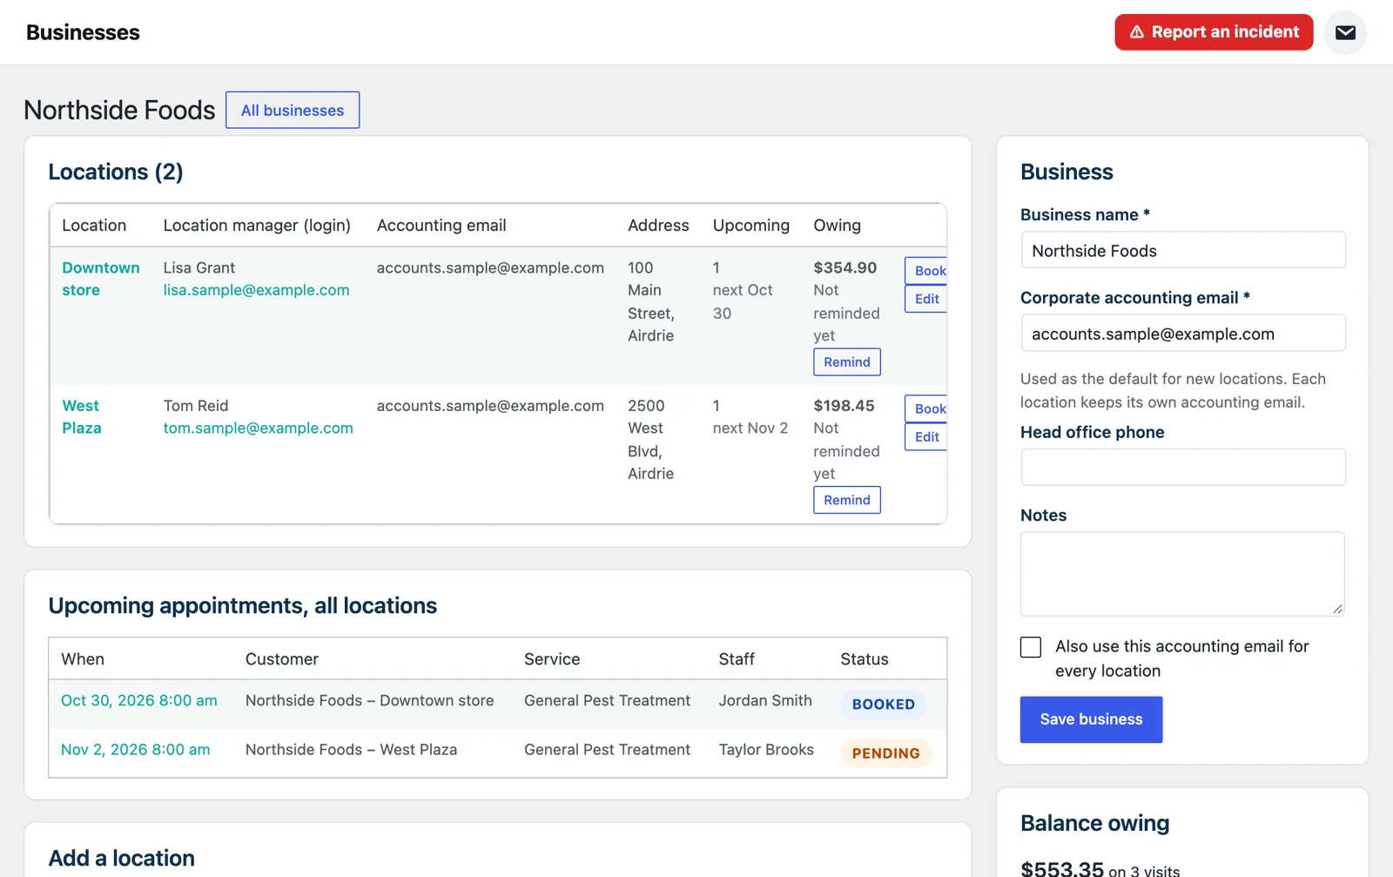Open the Oct 30, 2026 8:00 am appointment
This screenshot has height=877, width=1393.
pos(139,701)
